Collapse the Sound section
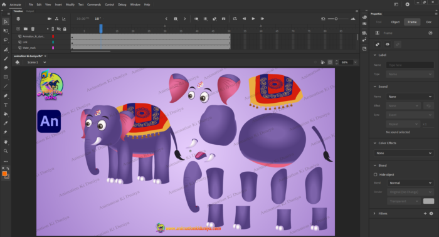The image size is (439, 237). (375, 87)
